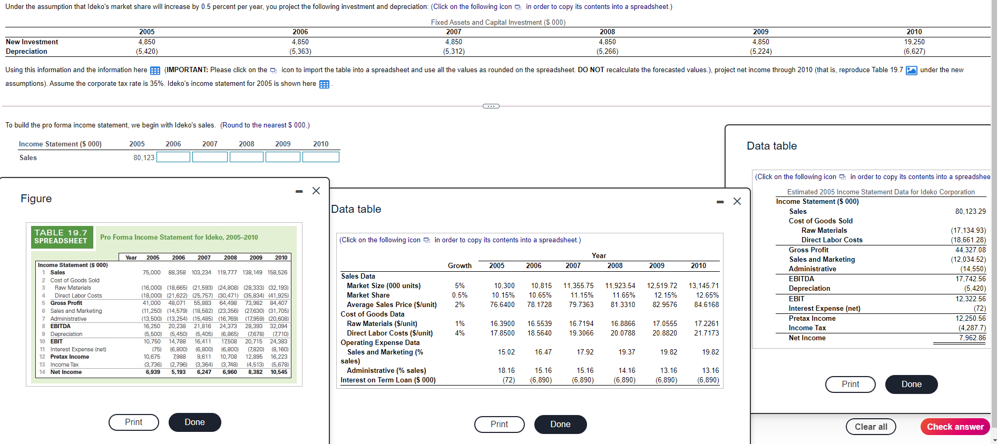Select the Sales 80,123.29 value in right table

(970, 211)
